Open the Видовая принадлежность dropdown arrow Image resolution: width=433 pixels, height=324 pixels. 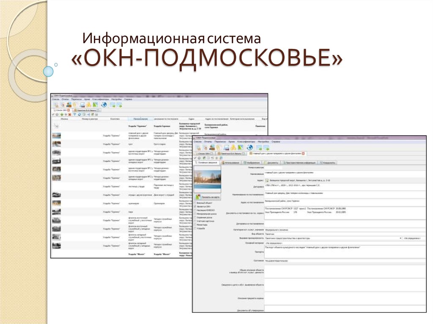(x=400, y=238)
